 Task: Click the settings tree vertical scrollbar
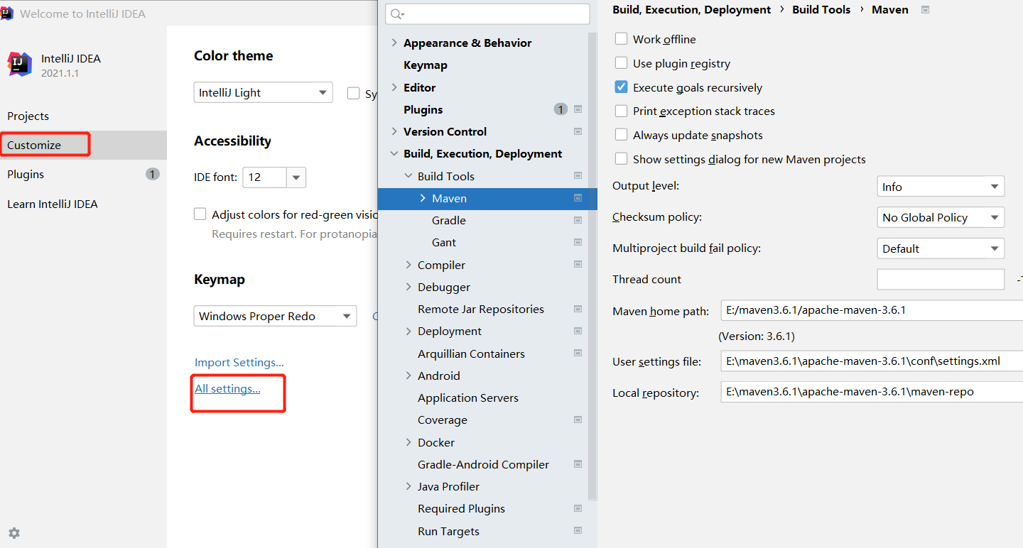[x=592, y=266]
